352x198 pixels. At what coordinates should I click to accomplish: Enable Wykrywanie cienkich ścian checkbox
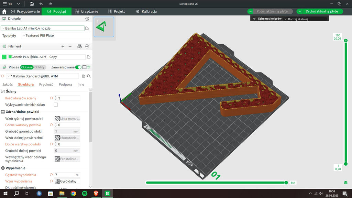point(56,104)
